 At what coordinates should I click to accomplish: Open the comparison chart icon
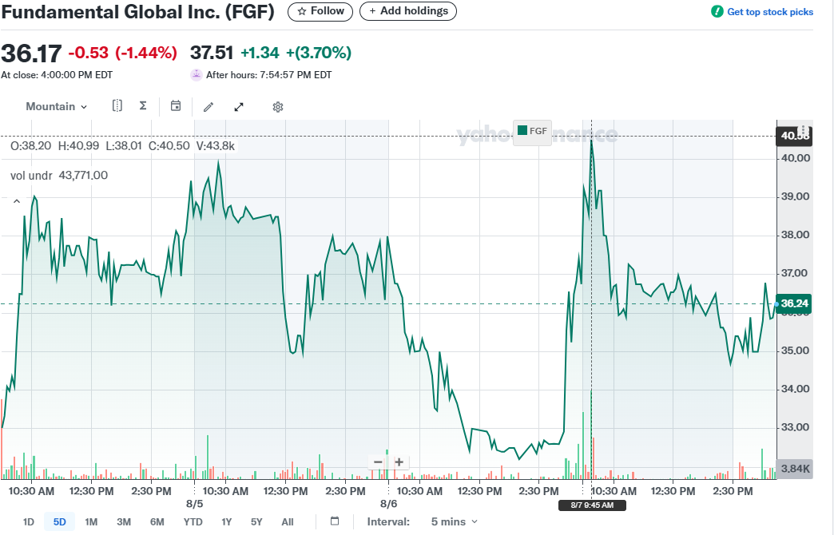tap(117, 106)
